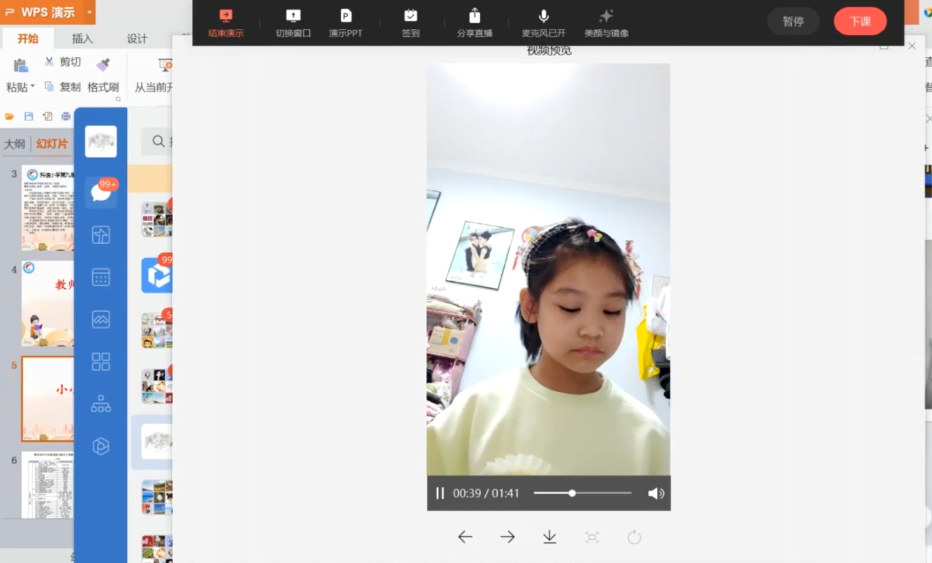Download the video with the download arrow

click(549, 537)
